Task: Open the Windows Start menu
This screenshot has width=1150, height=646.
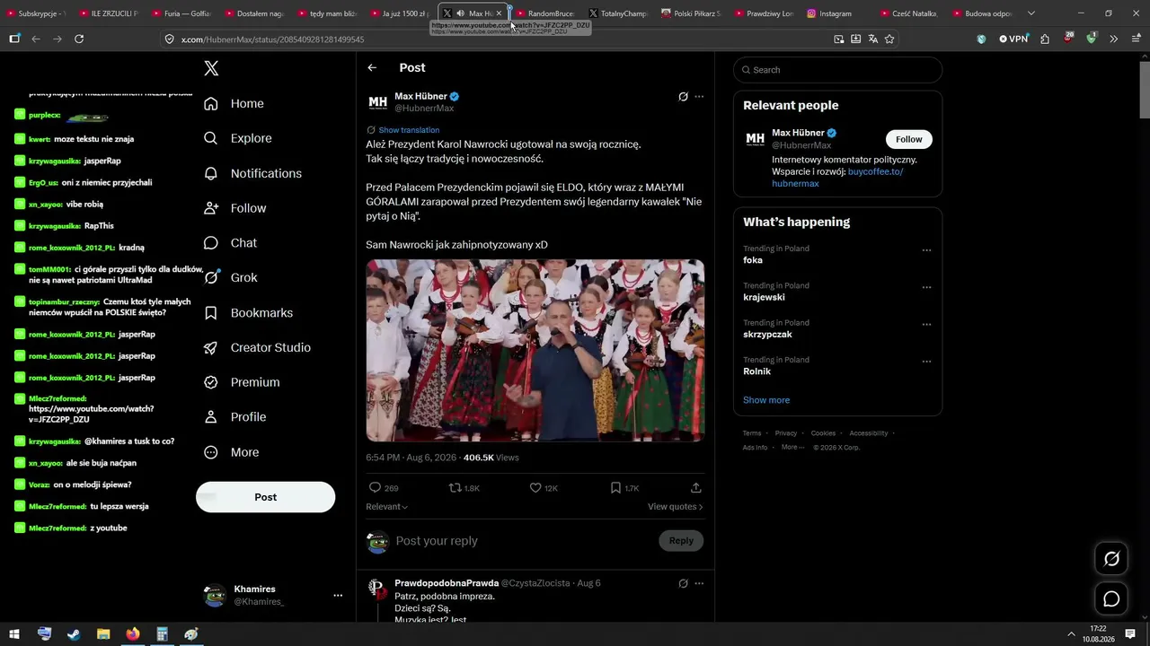Action: [x=14, y=633]
